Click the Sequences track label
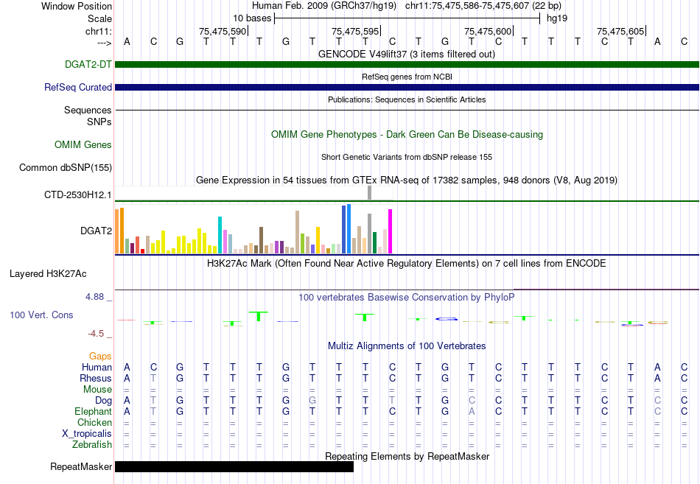The width and height of the screenshot is (700, 484). 88,110
